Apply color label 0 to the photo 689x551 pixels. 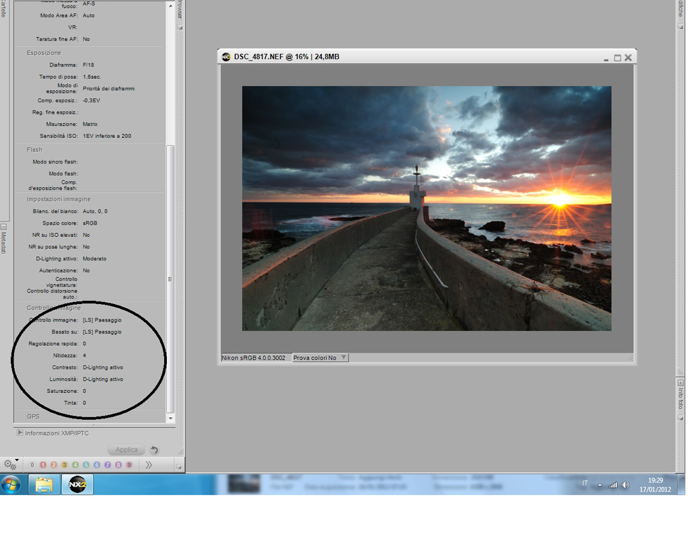[32, 465]
